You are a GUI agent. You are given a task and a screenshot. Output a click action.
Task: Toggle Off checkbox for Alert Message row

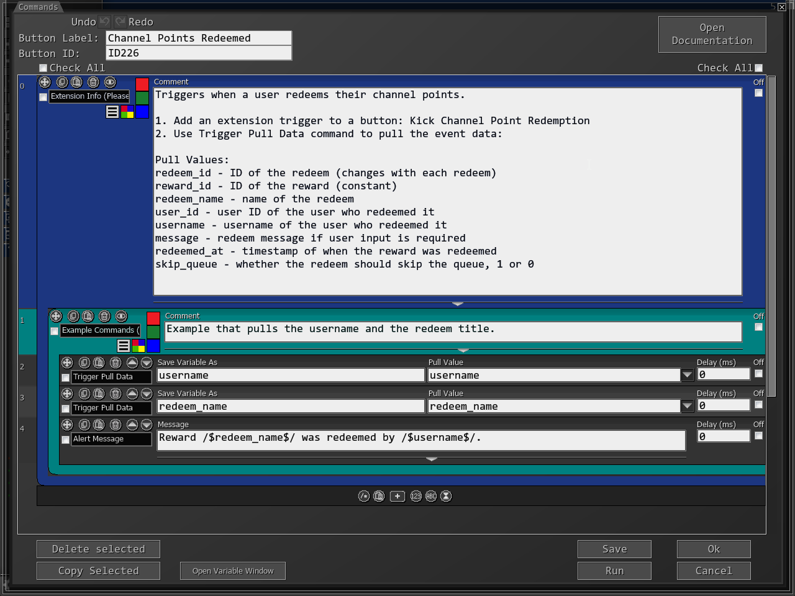758,436
